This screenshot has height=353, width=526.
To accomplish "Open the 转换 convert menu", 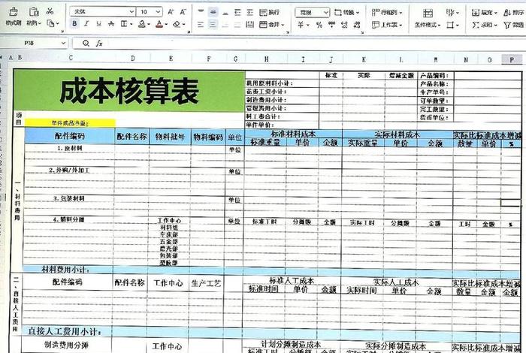I will [x=347, y=13].
